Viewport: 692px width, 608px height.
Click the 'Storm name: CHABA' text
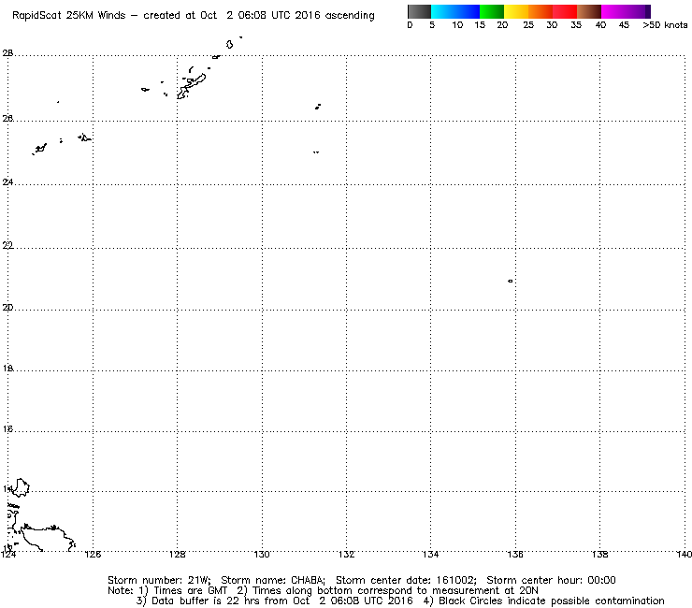click(x=273, y=580)
